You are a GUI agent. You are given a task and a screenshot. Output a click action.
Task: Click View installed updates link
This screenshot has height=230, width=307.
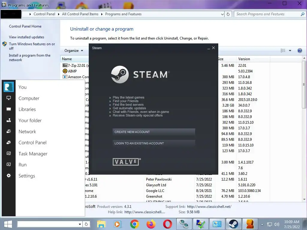pos(26,37)
